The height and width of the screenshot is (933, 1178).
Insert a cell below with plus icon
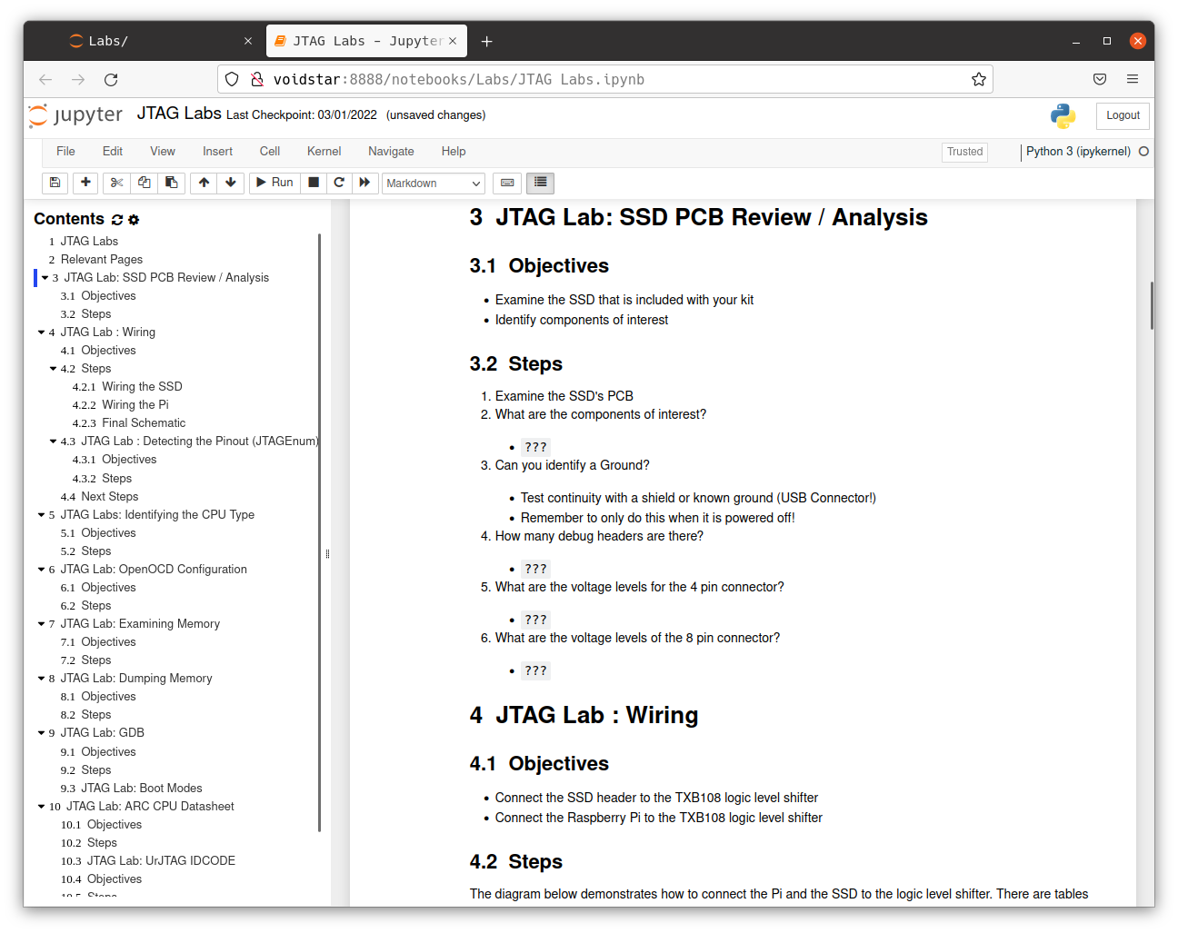point(85,183)
